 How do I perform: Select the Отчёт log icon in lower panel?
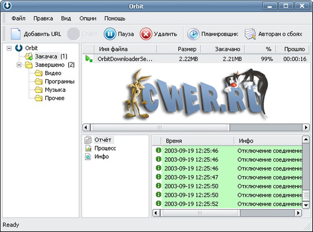[x=88, y=140]
